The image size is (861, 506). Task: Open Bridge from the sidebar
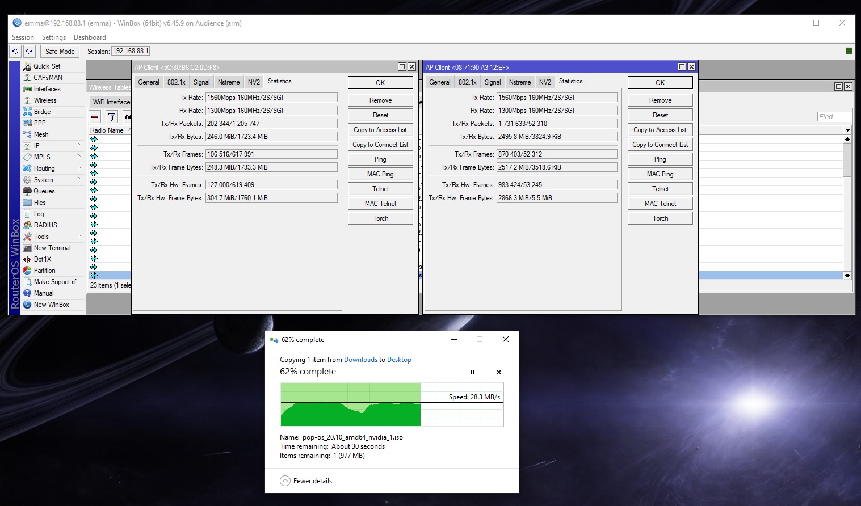(x=42, y=112)
